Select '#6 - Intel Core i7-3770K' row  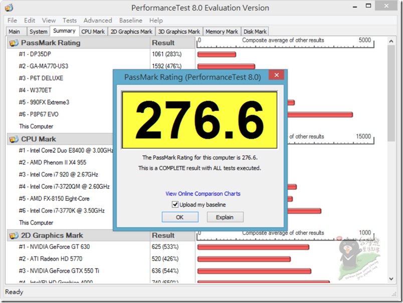pos(62,211)
